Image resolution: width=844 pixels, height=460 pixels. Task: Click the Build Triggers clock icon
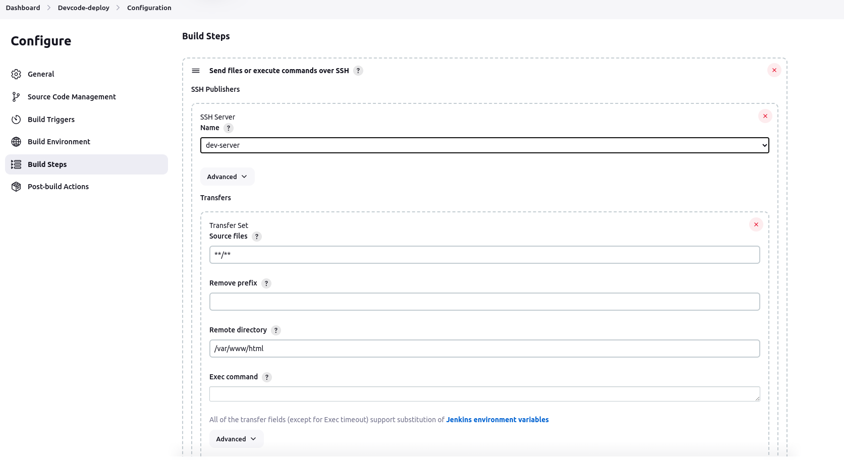click(x=16, y=120)
